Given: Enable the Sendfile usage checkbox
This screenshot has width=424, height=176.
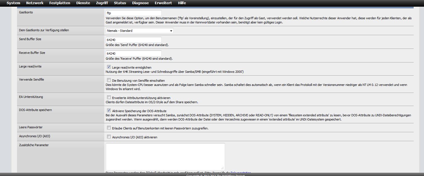Looking at the screenshot, I should pos(109,80).
